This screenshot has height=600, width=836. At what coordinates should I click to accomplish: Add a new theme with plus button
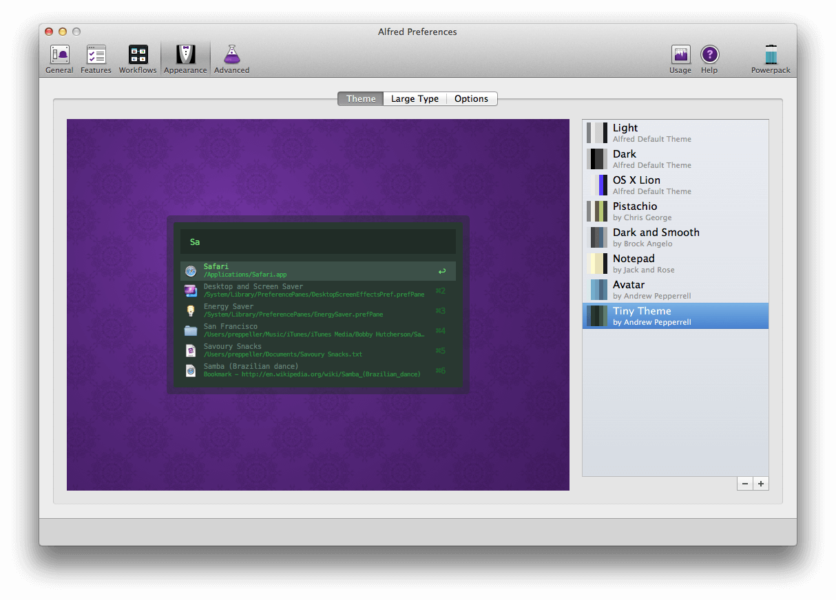coord(760,483)
